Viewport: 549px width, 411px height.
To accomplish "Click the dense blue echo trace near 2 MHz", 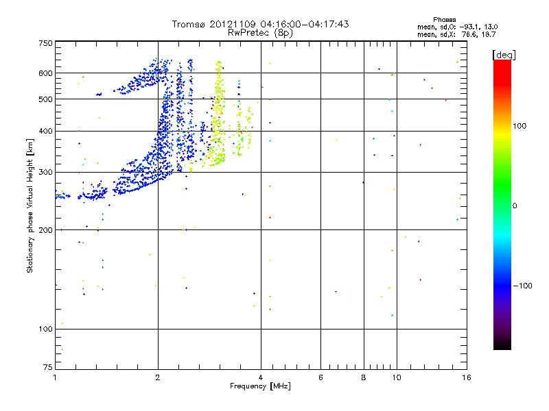I will pyautogui.click(x=163, y=129).
